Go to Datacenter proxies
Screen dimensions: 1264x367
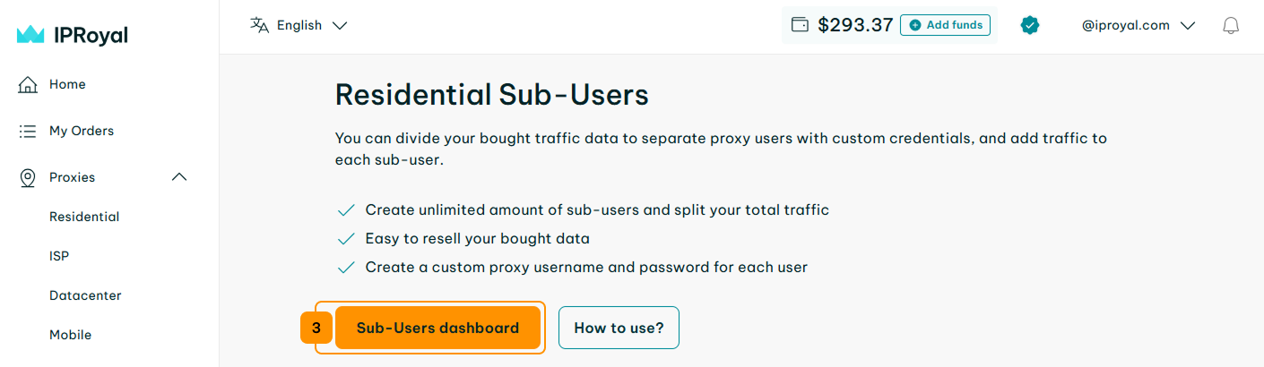(85, 295)
